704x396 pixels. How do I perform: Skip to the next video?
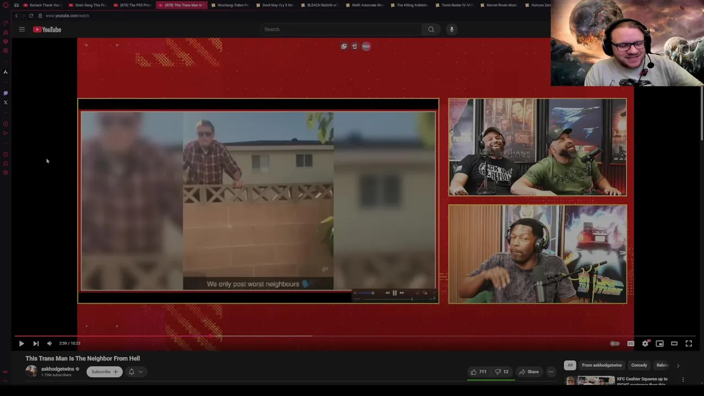(36, 343)
